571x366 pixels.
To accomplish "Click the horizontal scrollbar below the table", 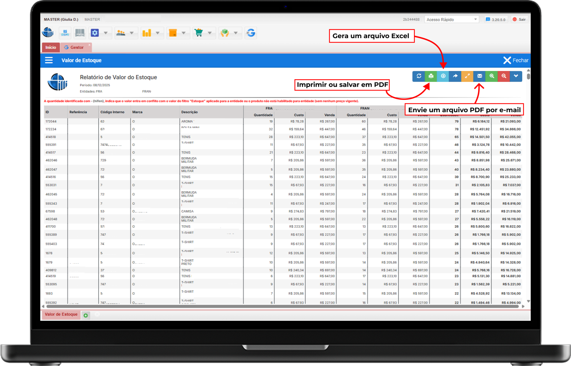I will point(282,306).
